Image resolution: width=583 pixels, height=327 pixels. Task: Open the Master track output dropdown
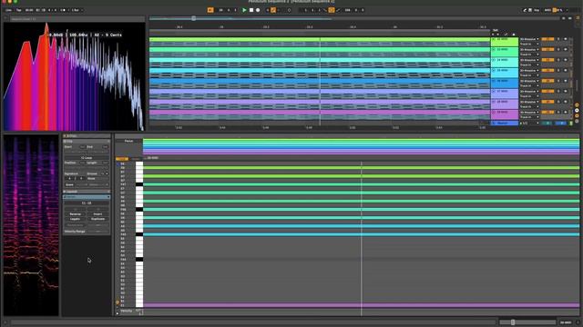tap(529, 124)
